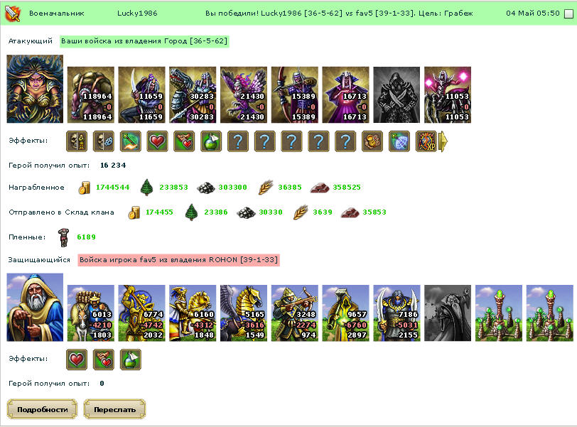
Task: Click the attacker unit tile showing 118964
Action: point(91,94)
